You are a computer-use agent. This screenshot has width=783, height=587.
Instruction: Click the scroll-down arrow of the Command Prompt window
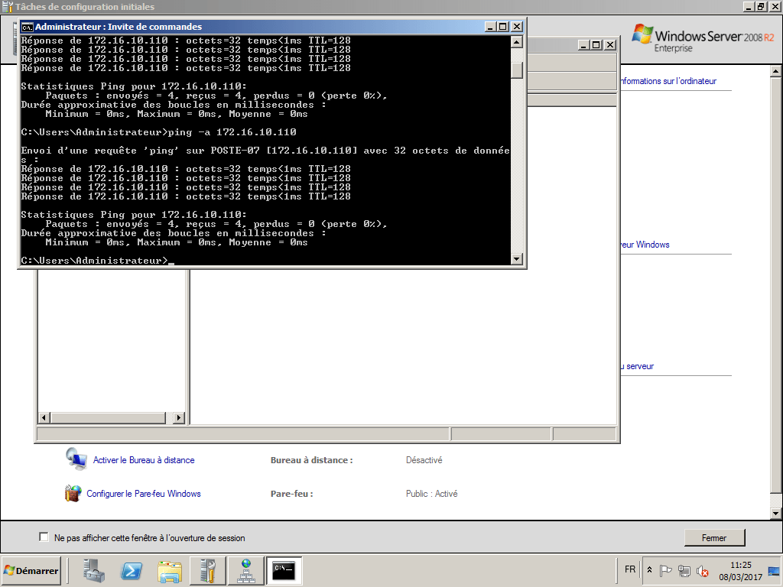coord(517,260)
